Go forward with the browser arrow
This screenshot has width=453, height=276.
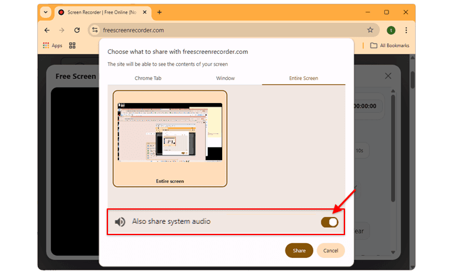click(x=61, y=30)
